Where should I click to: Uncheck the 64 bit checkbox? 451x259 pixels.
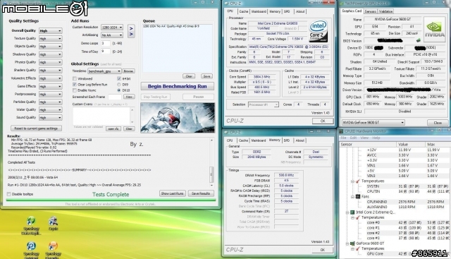point(119,78)
